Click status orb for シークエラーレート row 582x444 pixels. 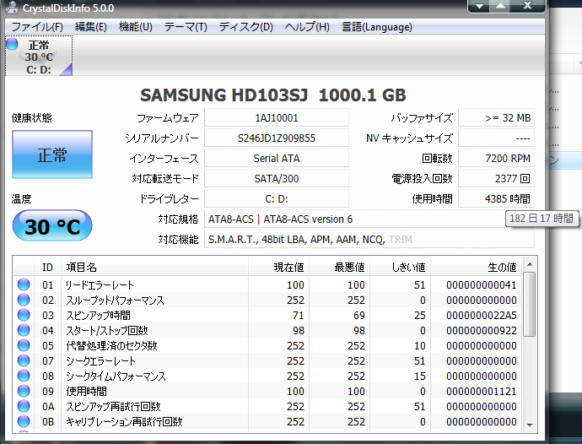[24, 360]
